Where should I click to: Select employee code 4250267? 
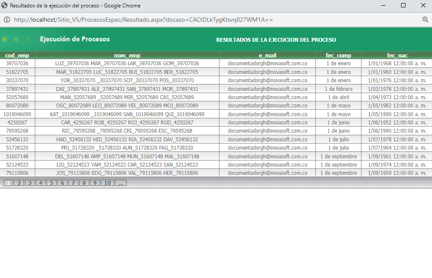pyautogui.click(x=17, y=123)
